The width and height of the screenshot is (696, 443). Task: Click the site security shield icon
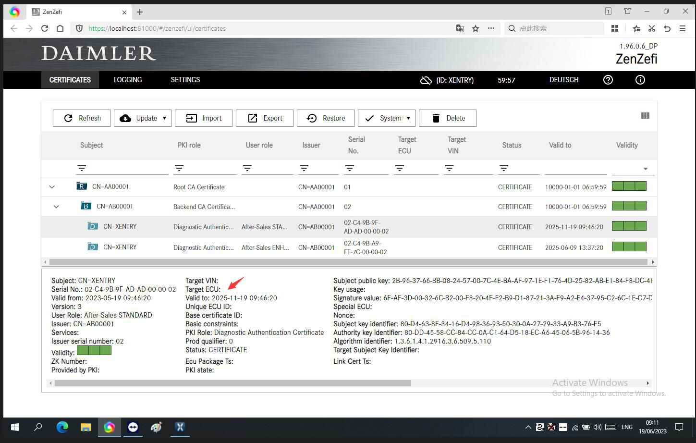coord(80,28)
